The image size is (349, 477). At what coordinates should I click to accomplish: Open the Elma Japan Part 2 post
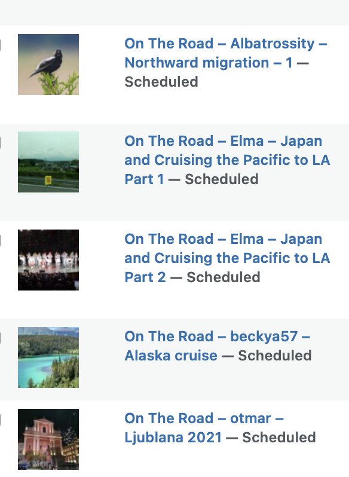coord(227,258)
